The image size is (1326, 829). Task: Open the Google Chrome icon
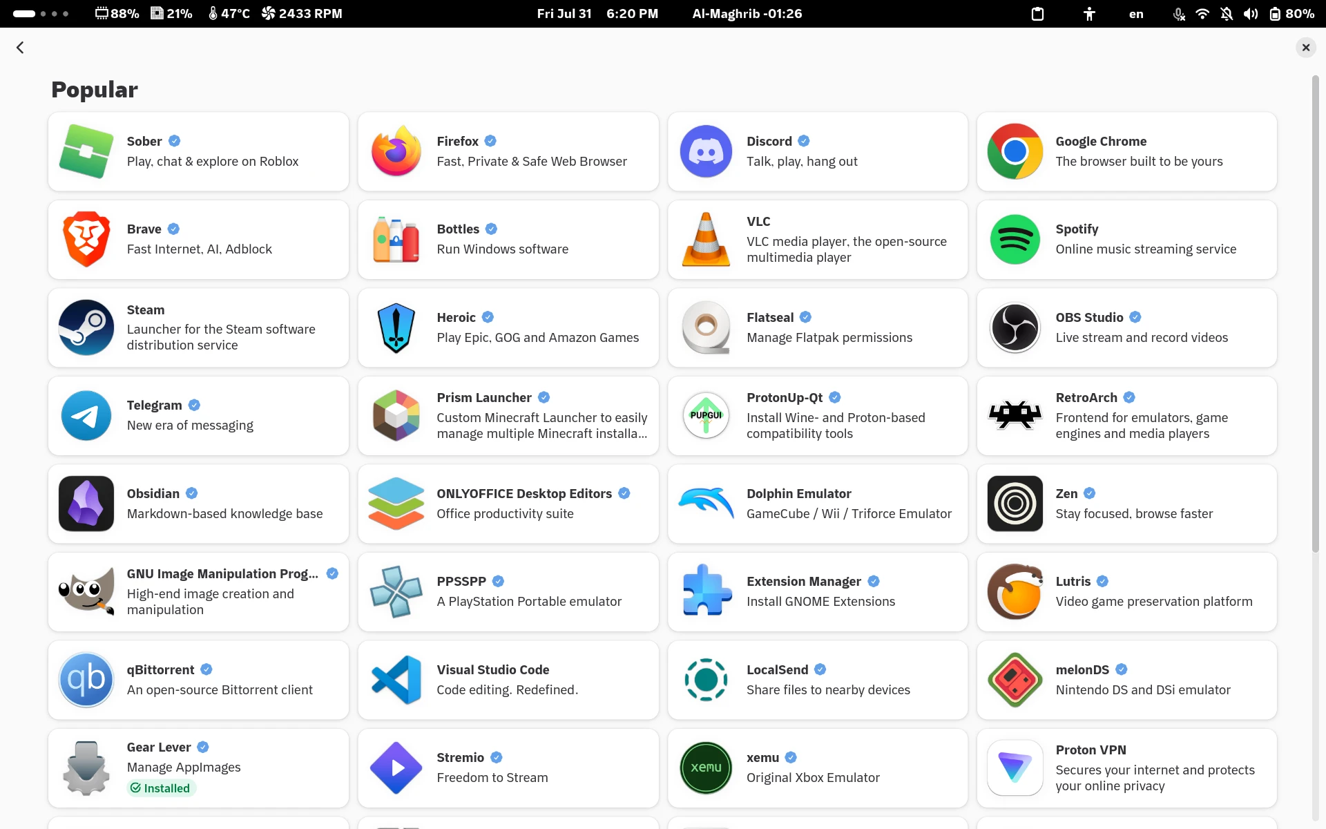(1015, 151)
